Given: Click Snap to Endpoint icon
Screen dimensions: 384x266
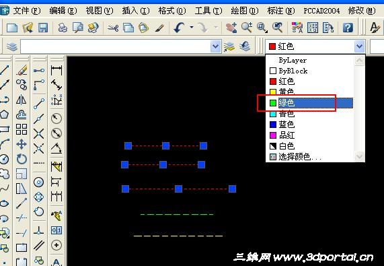Looking at the screenshot, I should 39,104.
